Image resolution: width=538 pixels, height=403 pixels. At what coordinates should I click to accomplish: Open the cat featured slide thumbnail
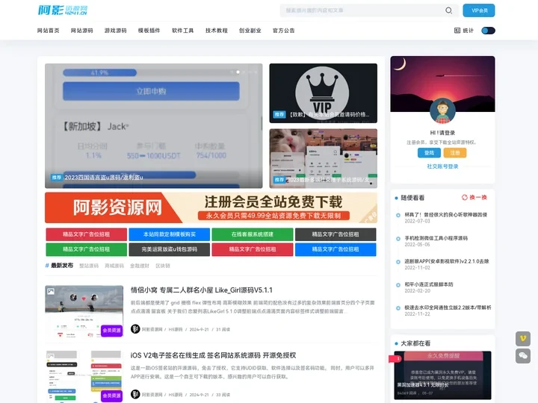click(324, 159)
